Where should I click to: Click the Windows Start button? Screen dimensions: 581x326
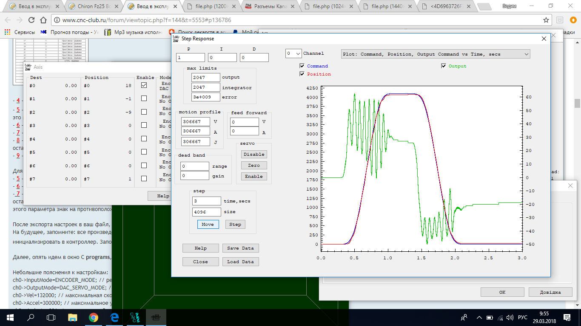[x=10, y=317]
